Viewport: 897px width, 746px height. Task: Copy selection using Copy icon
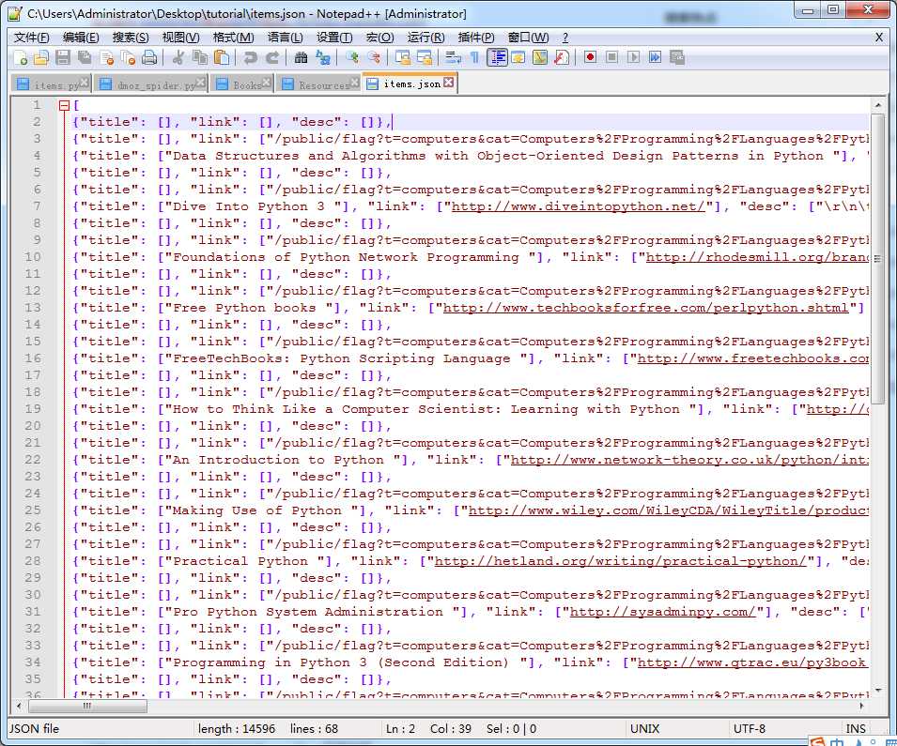200,57
